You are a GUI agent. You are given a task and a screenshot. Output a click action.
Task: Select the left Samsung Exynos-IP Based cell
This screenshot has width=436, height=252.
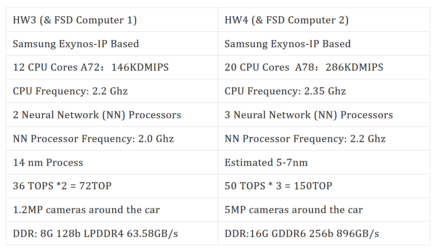[x=112, y=43]
